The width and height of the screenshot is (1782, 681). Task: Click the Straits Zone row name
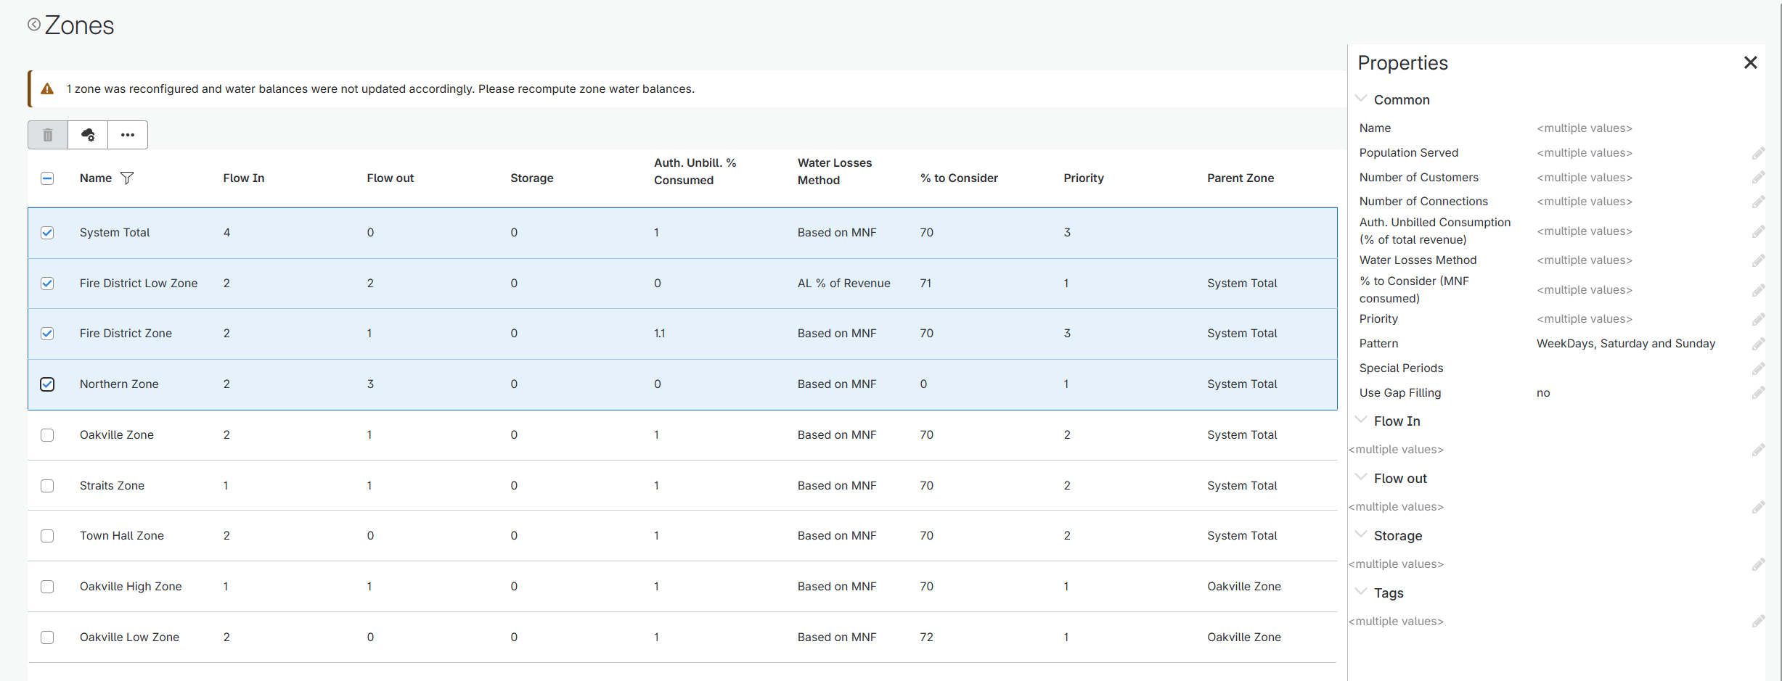112,486
